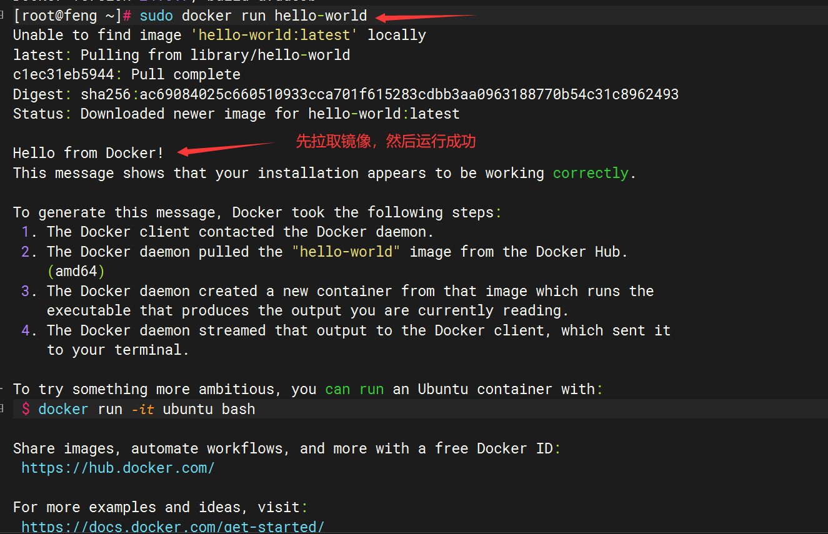This screenshot has width=828, height=534.
Task: Click the word 'locally'
Action: [x=397, y=35]
